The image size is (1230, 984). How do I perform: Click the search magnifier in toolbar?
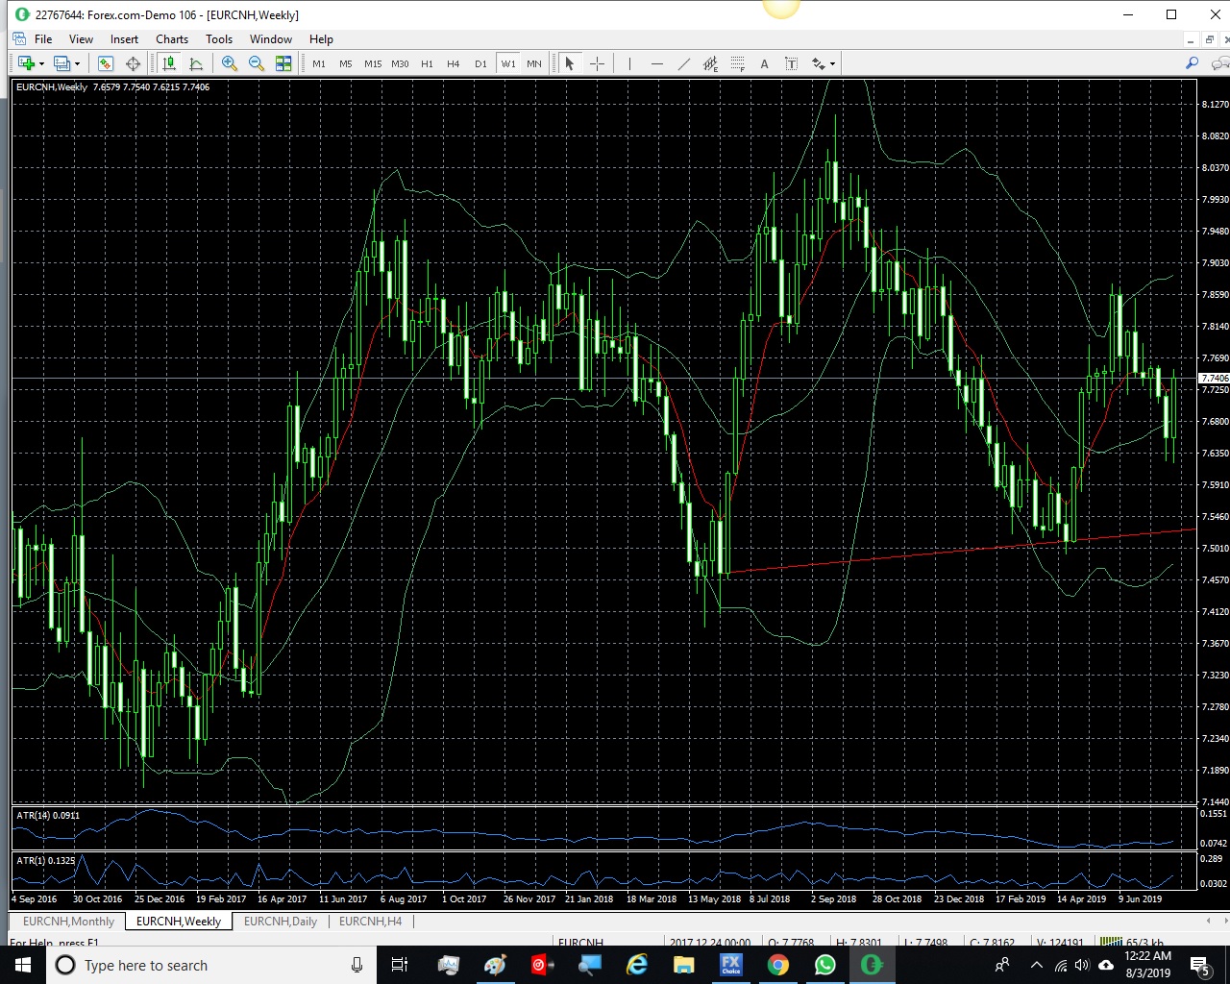point(1193,63)
